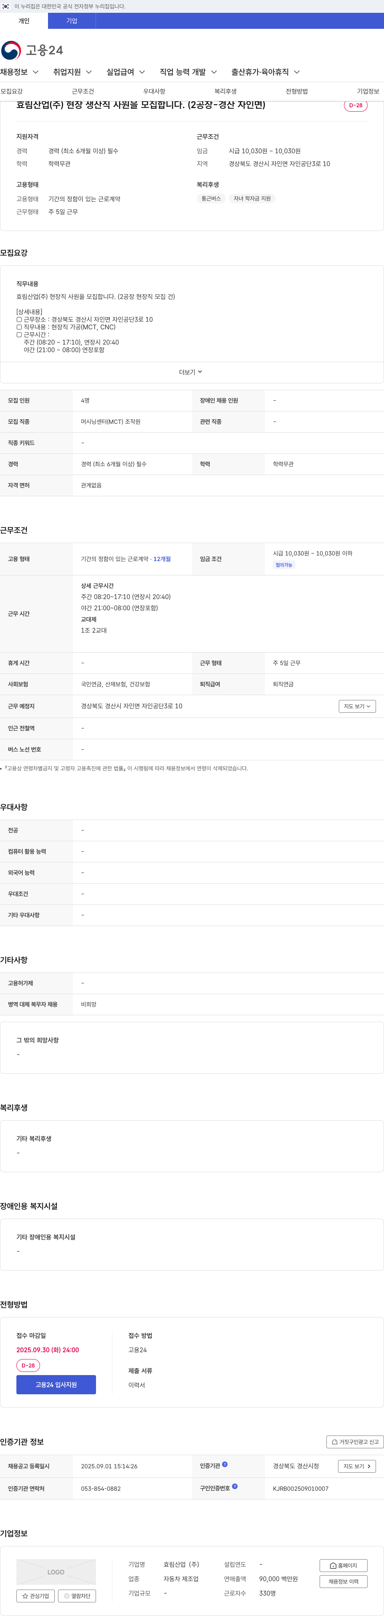The height and width of the screenshot is (1616, 384).
Task: Click 90,000 백만원 revenue value
Action: (x=278, y=1579)
